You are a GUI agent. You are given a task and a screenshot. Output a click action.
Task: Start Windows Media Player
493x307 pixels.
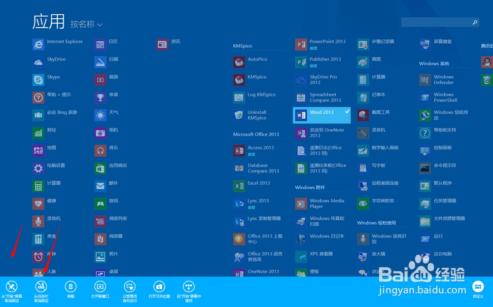pyautogui.click(x=321, y=203)
